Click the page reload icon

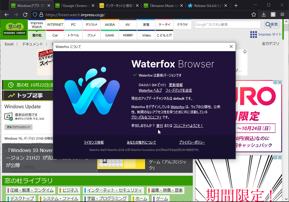25,14
